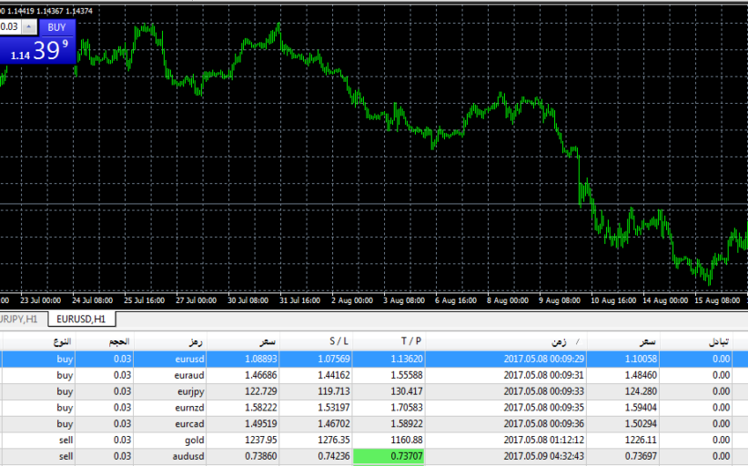Click the تبادل swap column header

(717, 341)
